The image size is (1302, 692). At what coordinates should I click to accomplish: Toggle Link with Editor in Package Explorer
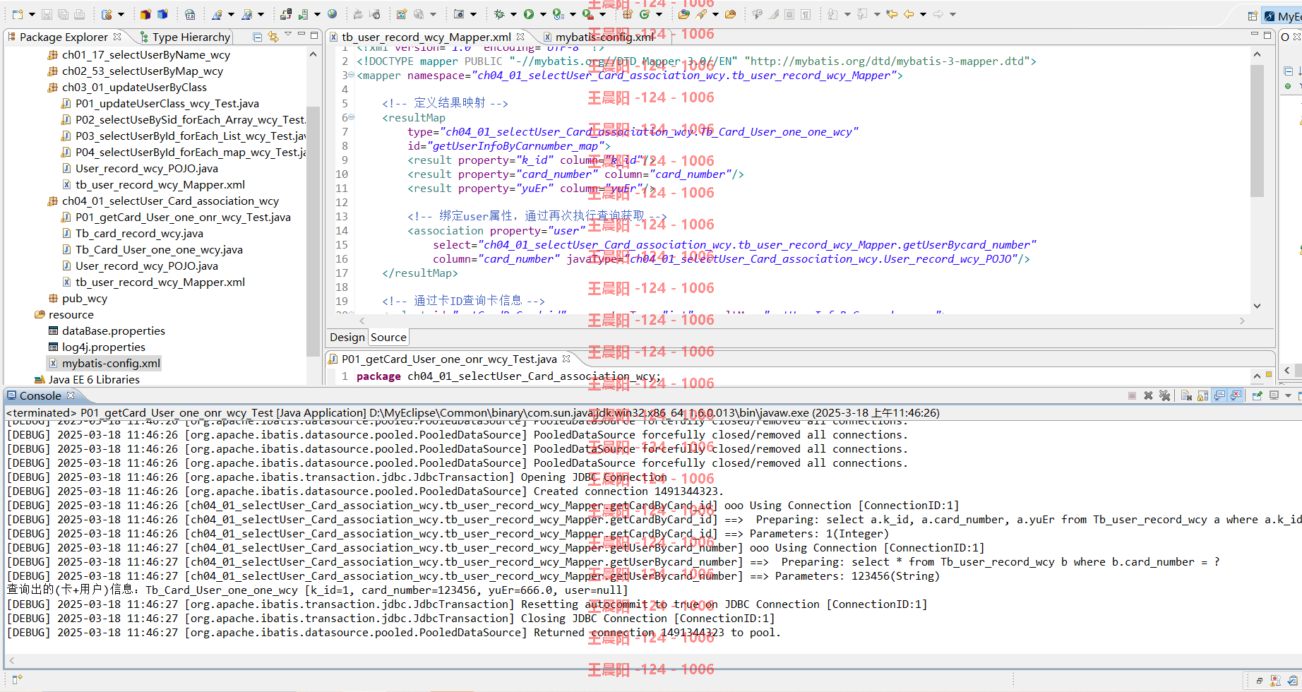pyautogui.click(x=273, y=37)
